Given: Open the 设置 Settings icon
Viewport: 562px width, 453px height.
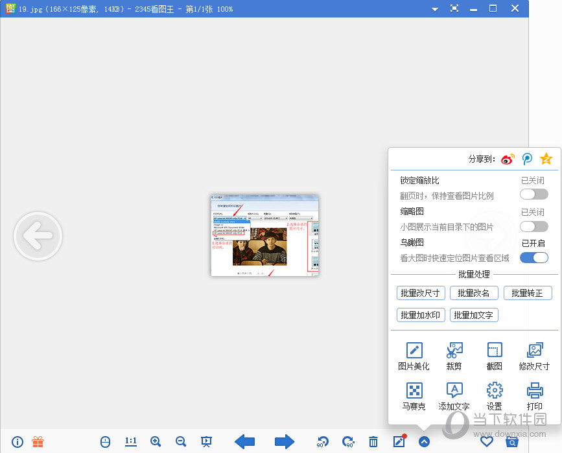Looking at the screenshot, I should (x=494, y=396).
